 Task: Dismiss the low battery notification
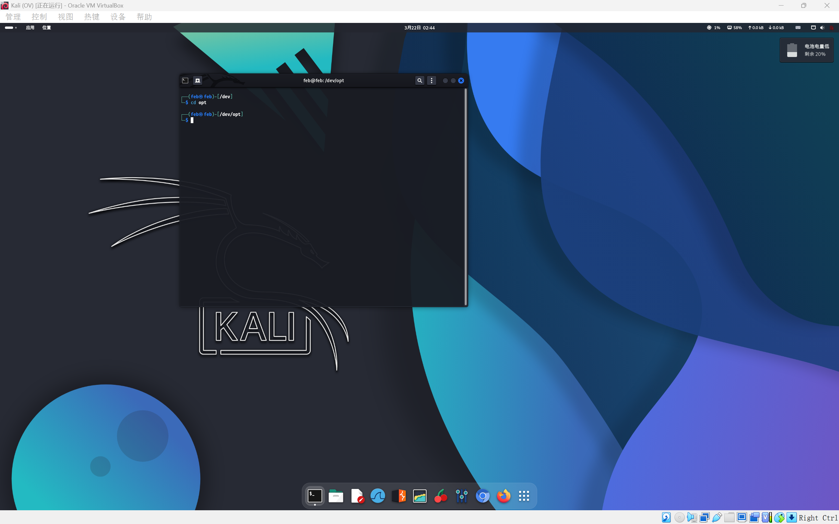[807, 50]
